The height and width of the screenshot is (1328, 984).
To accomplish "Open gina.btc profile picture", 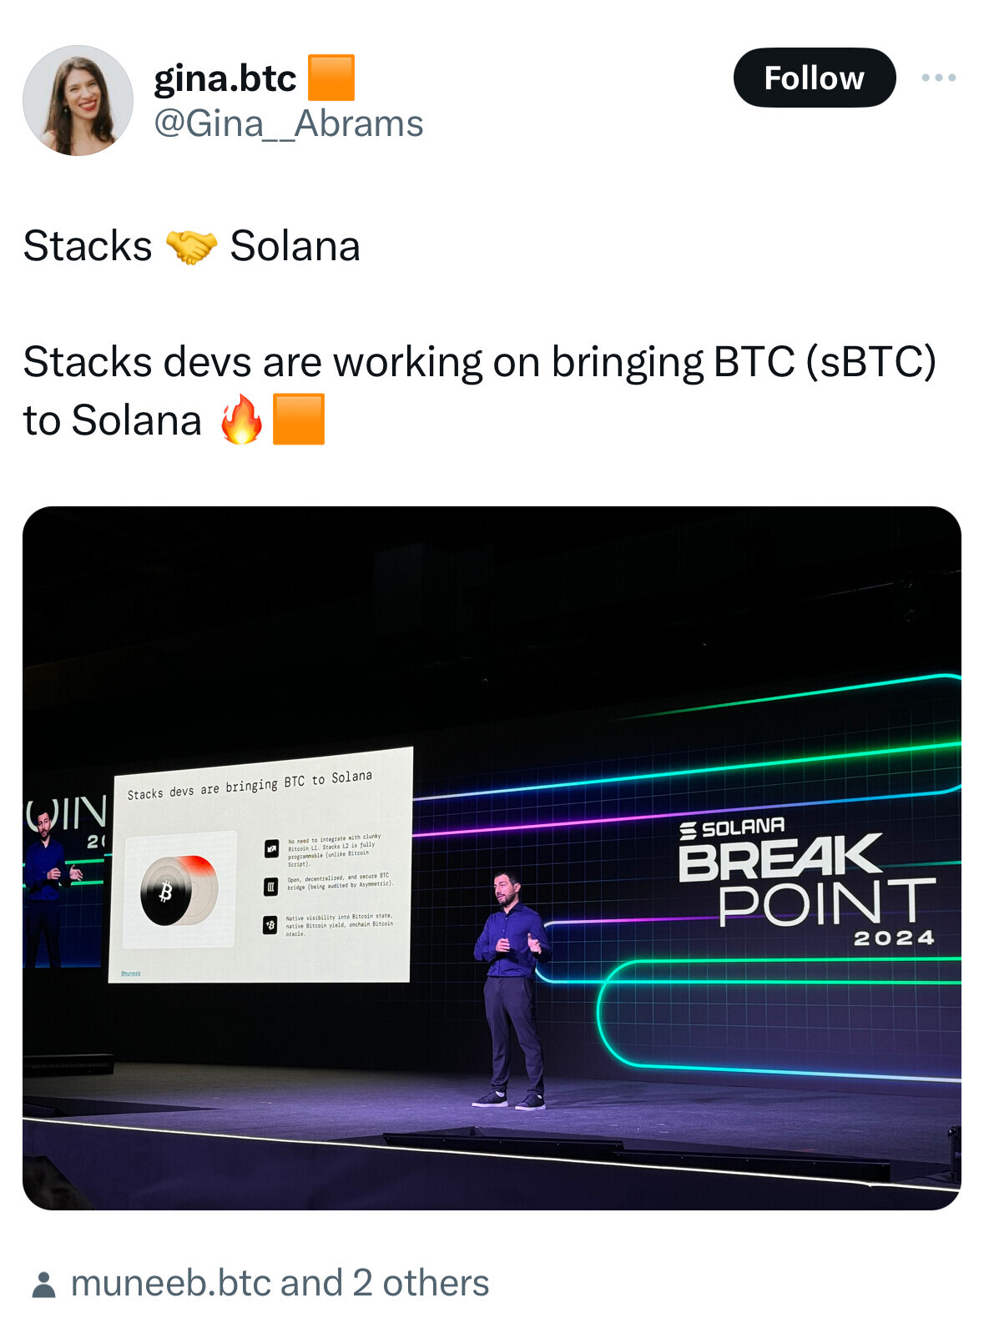I will coord(78,100).
